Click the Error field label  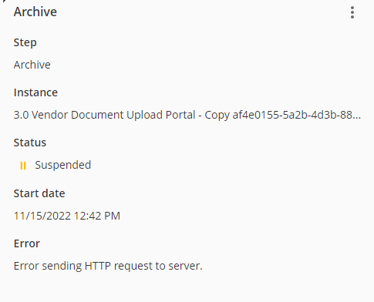point(27,243)
